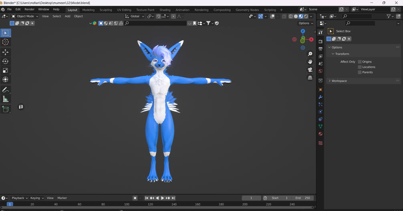Open the Global transform orientation dropdown
The width and height of the screenshot is (403, 211).
(135, 16)
